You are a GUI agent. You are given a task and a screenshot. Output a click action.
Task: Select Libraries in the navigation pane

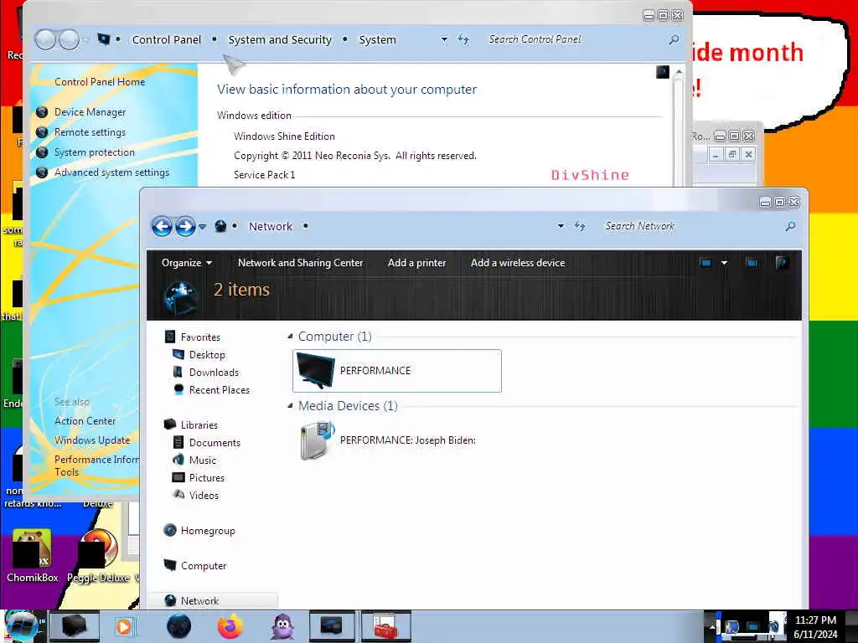pyautogui.click(x=199, y=424)
